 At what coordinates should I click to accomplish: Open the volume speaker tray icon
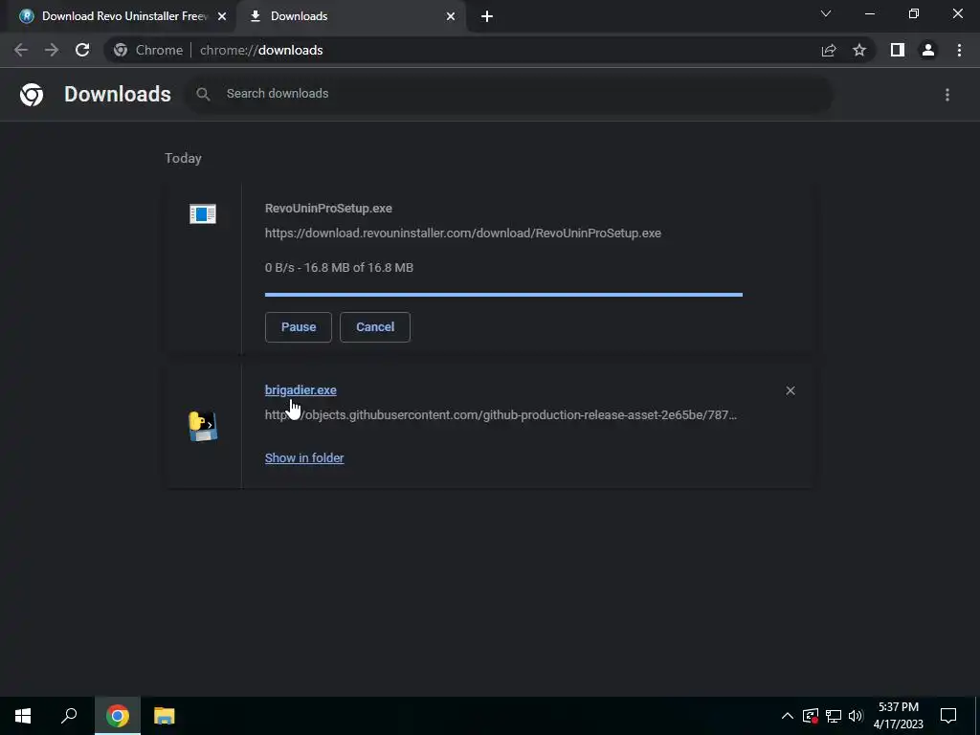pos(856,716)
